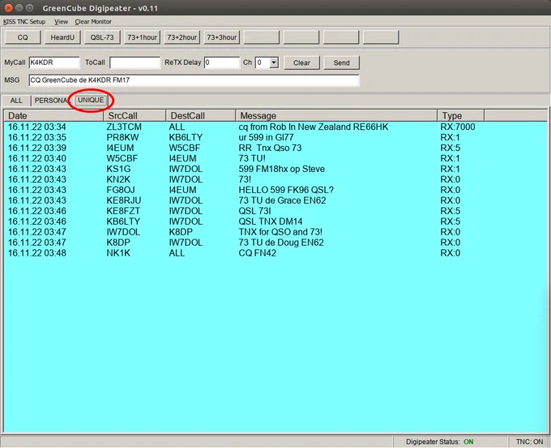The height and width of the screenshot is (448, 551).
Task: Sort by the DestCall column header
Action: 200,115
